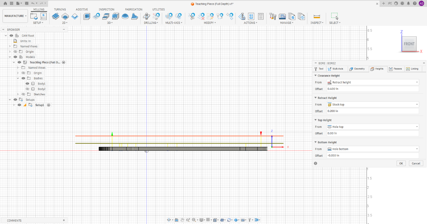
Task: Switch to the TURNING tab
Action: (60, 10)
